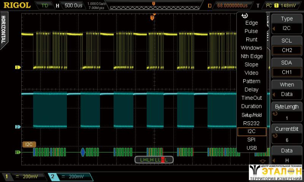
Task: Click the B1 decode bus marker
Action: click(18, 152)
